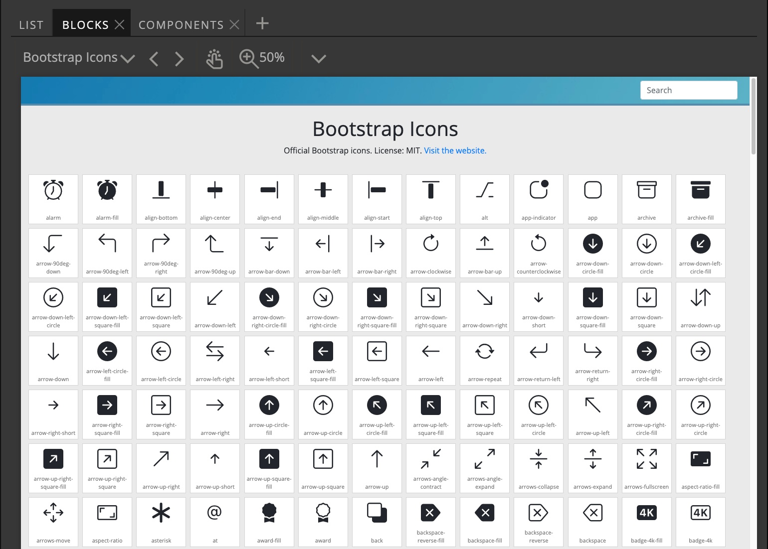The image size is (768, 549).
Task: Click the arrow-right-short icon
Action: (x=53, y=414)
